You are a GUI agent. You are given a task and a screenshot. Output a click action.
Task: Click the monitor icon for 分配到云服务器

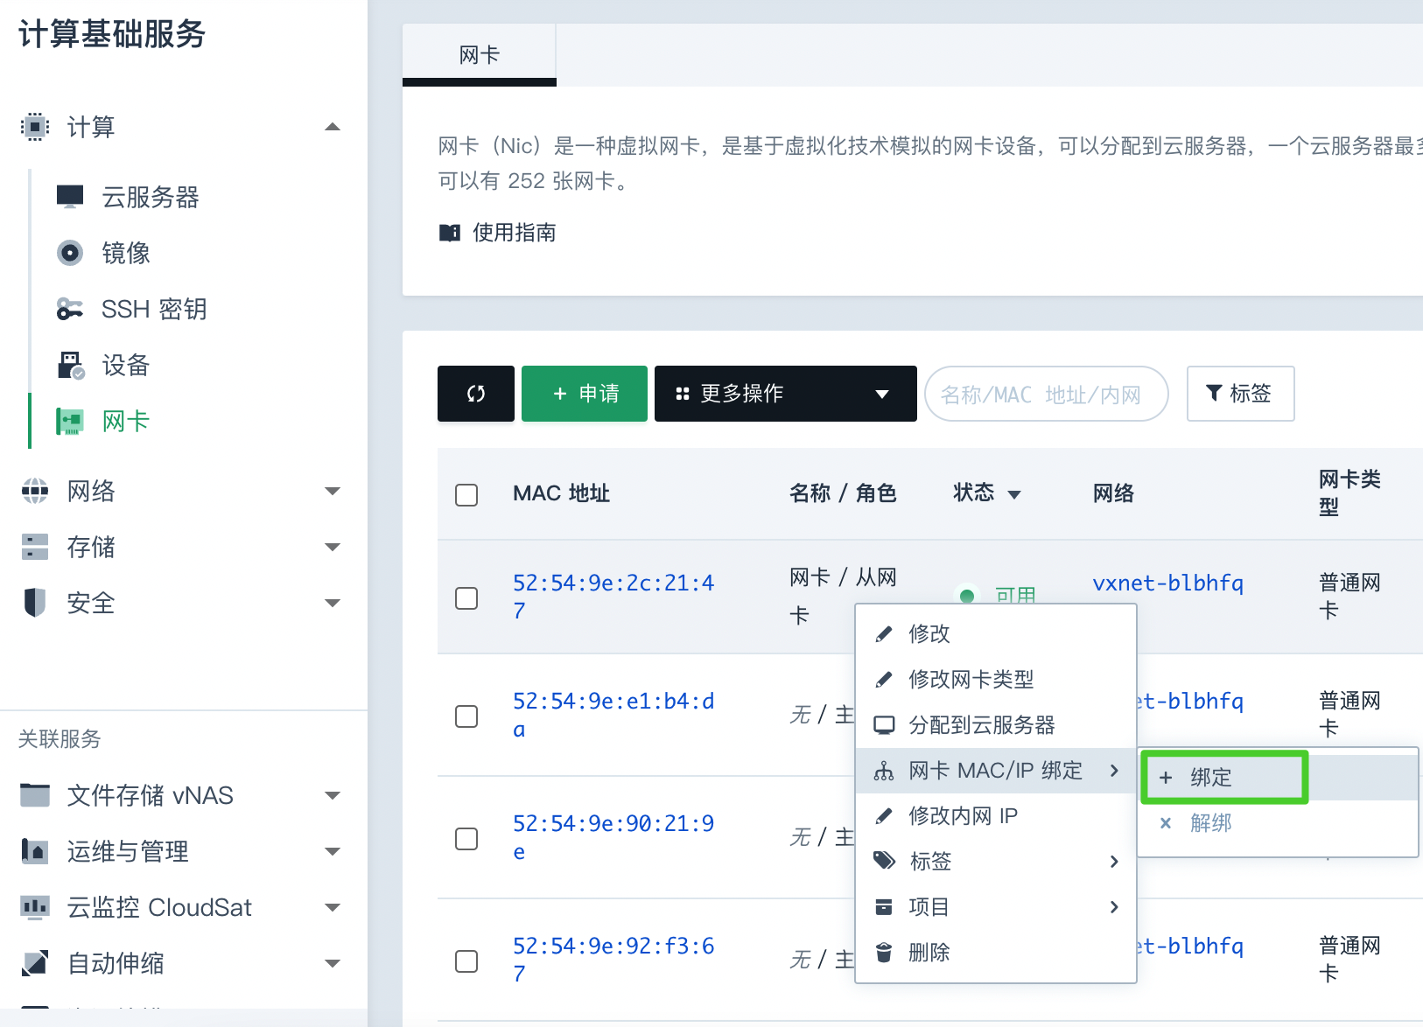click(884, 725)
